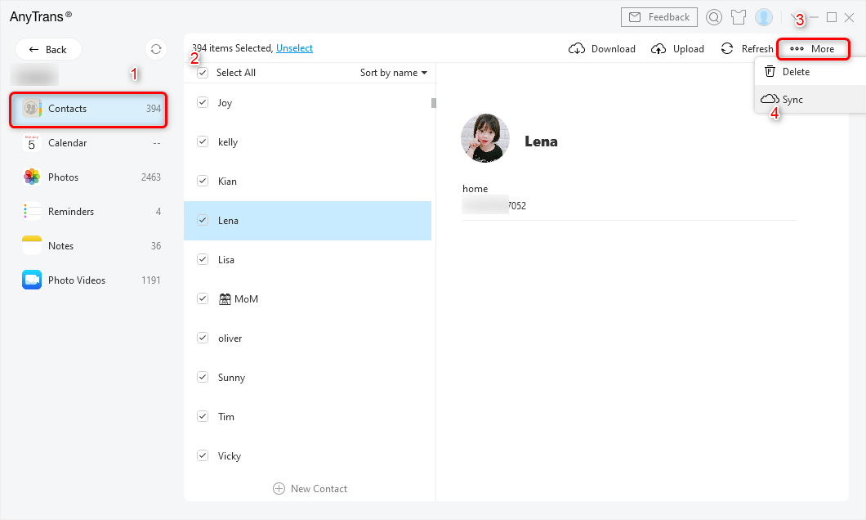This screenshot has height=520, width=866.
Task: Click the contact list scrollbar thumb
Action: pyautogui.click(x=434, y=103)
